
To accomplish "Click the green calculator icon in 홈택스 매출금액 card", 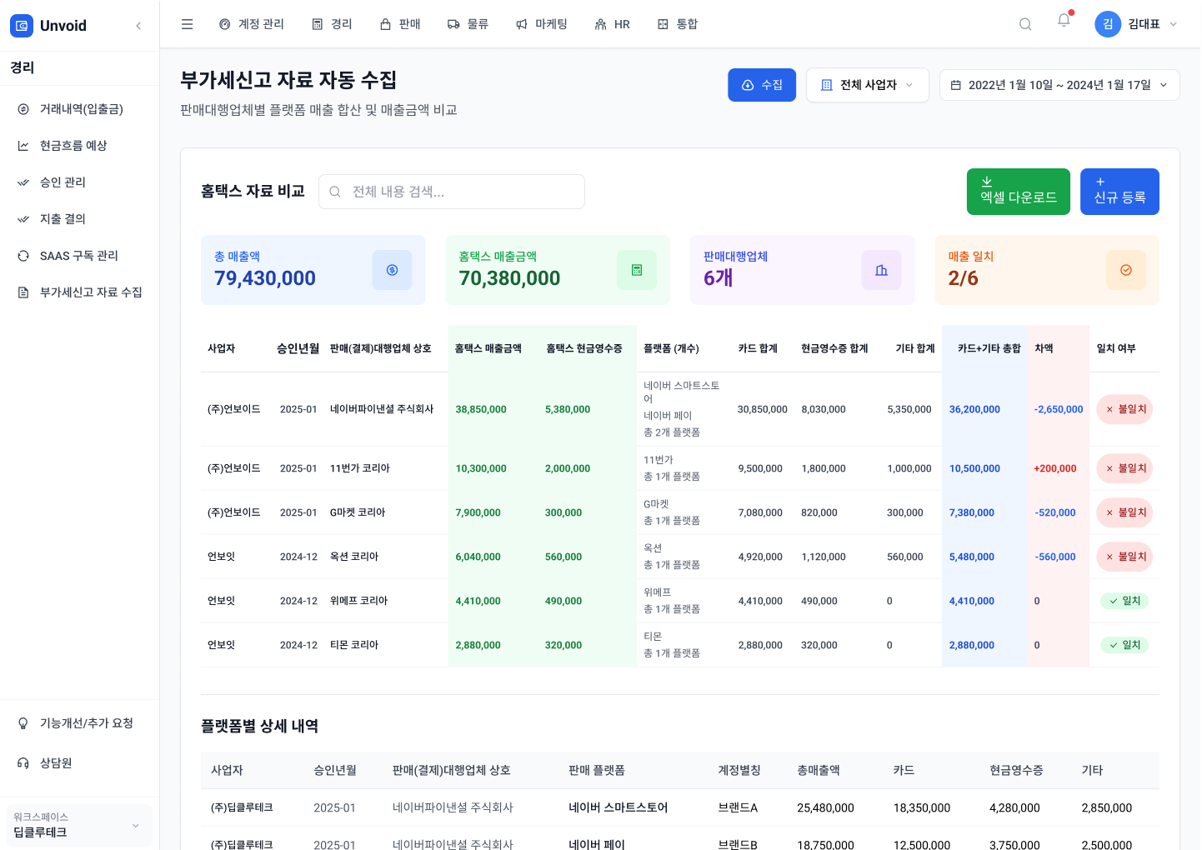I will (x=637, y=270).
